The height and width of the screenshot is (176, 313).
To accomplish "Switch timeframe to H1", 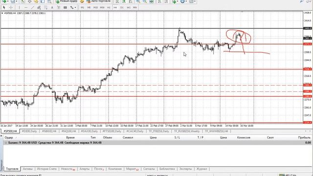I will (x=109, y=7).
